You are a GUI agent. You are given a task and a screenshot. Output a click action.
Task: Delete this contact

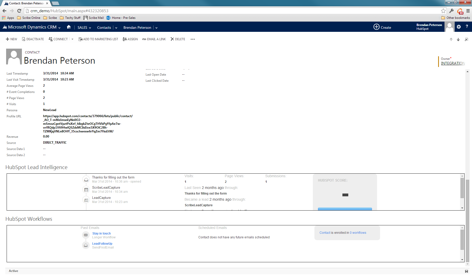tap(178, 39)
